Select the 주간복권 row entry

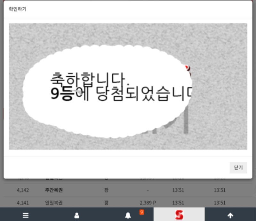coord(54,190)
